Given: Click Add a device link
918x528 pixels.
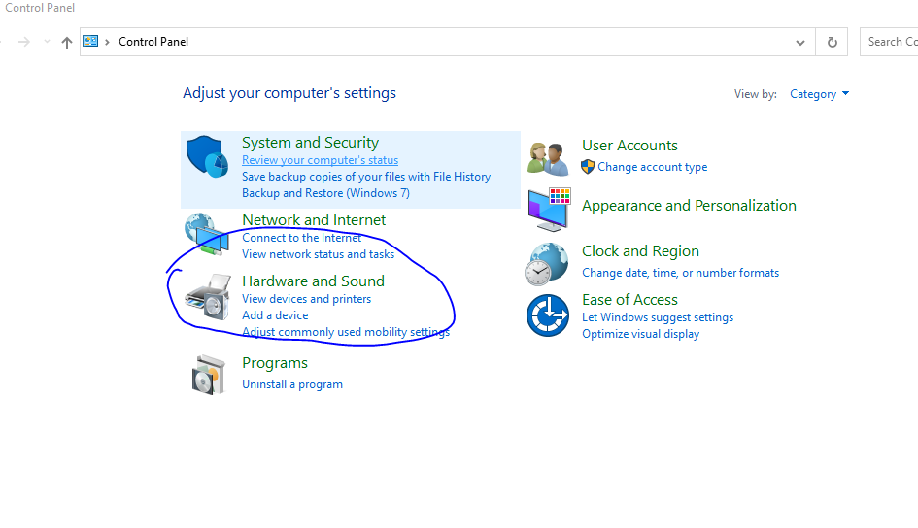Looking at the screenshot, I should (x=275, y=315).
